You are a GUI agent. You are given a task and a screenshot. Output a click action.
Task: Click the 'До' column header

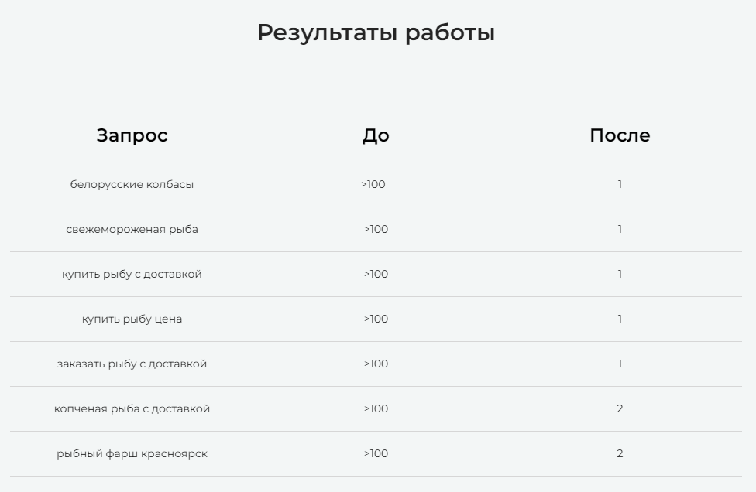pyautogui.click(x=376, y=135)
